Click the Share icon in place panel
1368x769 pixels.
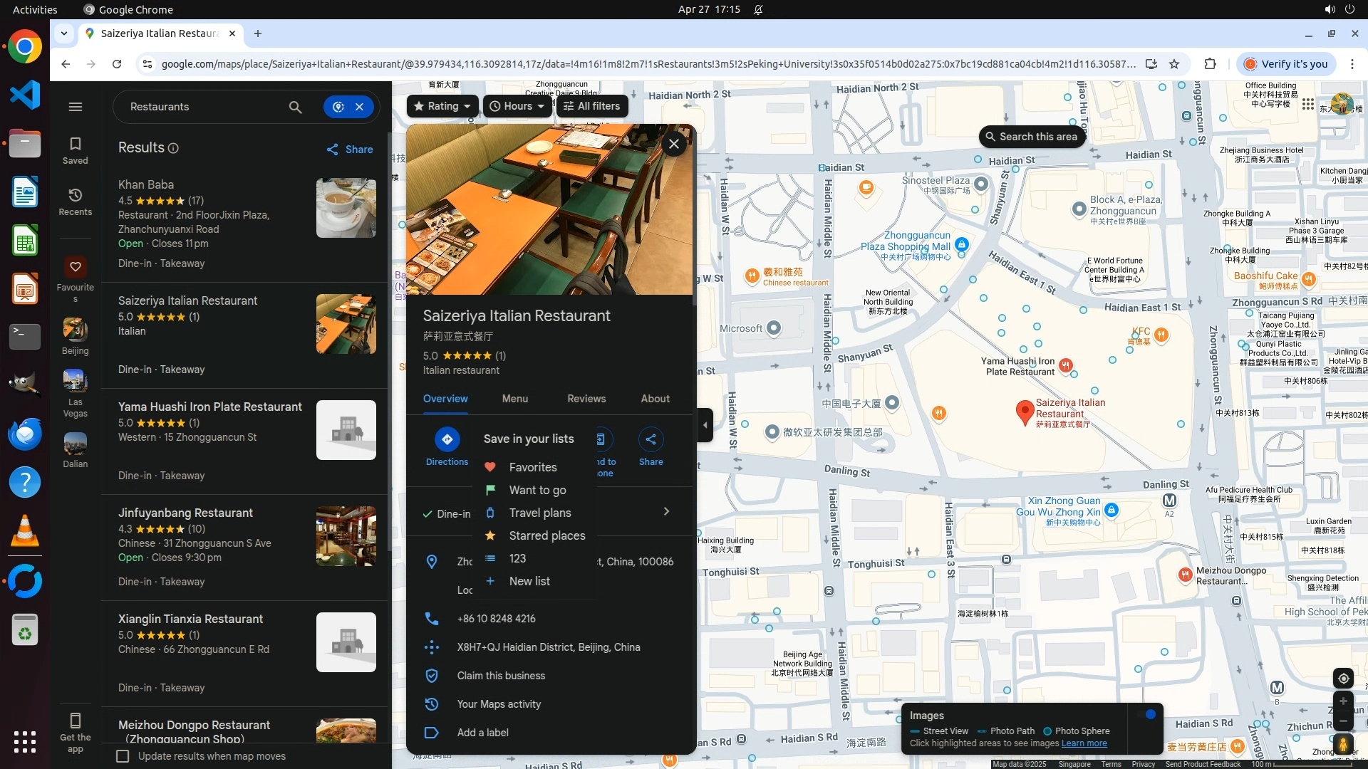(651, 440)
